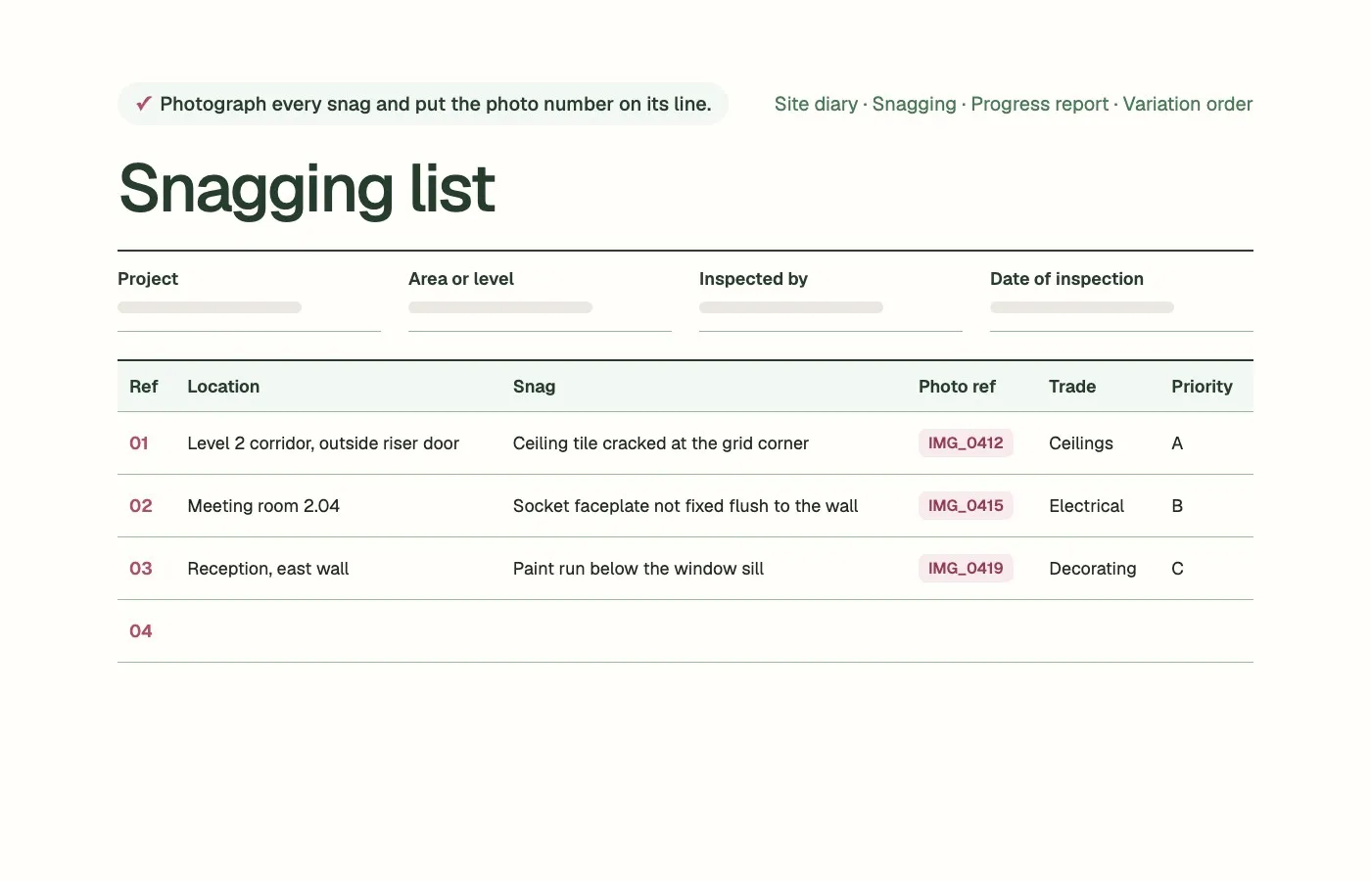Image resolution: width=1371 pixels, height=881 pixels.
Task: Click the Date of inspection input field
Action: pos(1121,307)
